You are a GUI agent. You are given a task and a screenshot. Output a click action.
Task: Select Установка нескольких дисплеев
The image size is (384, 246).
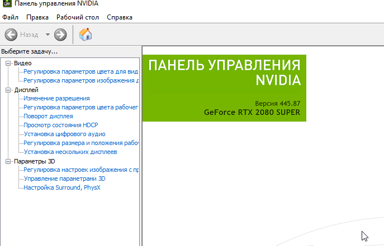[70, 152]
